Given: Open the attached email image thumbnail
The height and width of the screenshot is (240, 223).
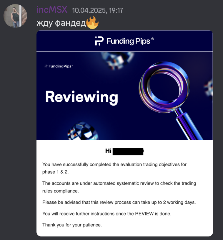Looking at the screenshot, I should tap(125, 133).
